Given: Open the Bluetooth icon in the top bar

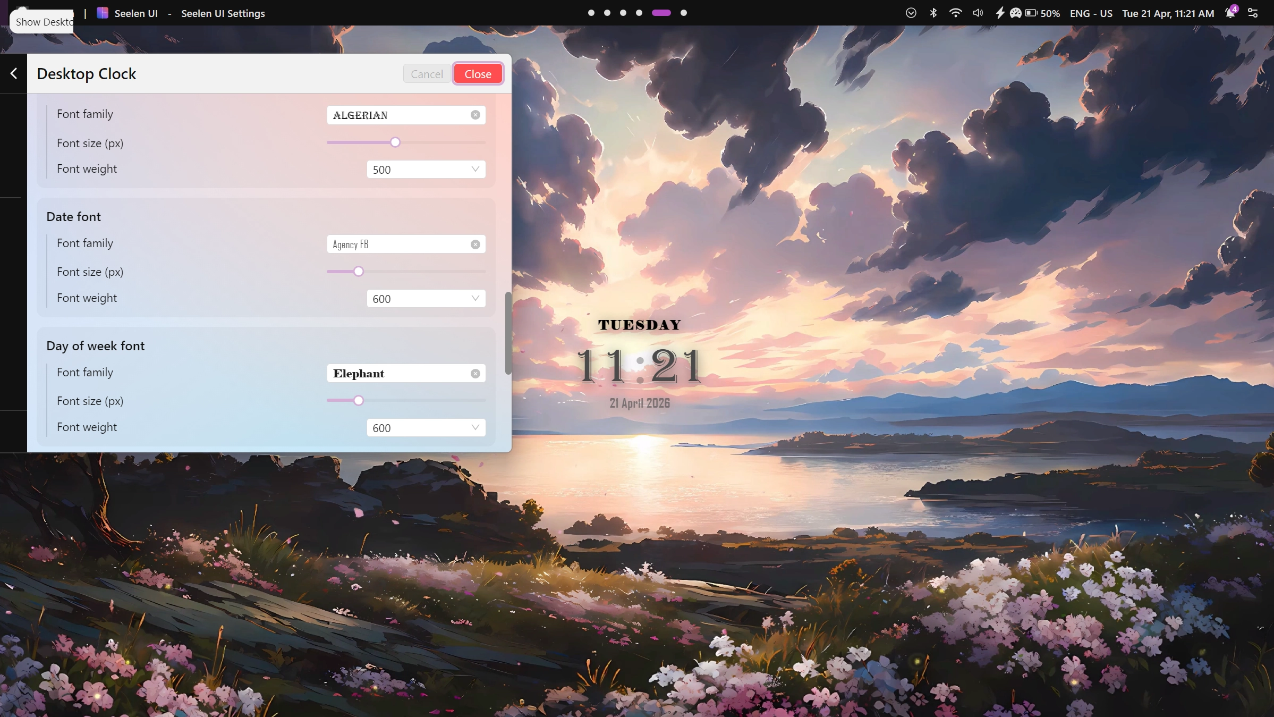Looking at the screenshot, I should pos(933,13).
